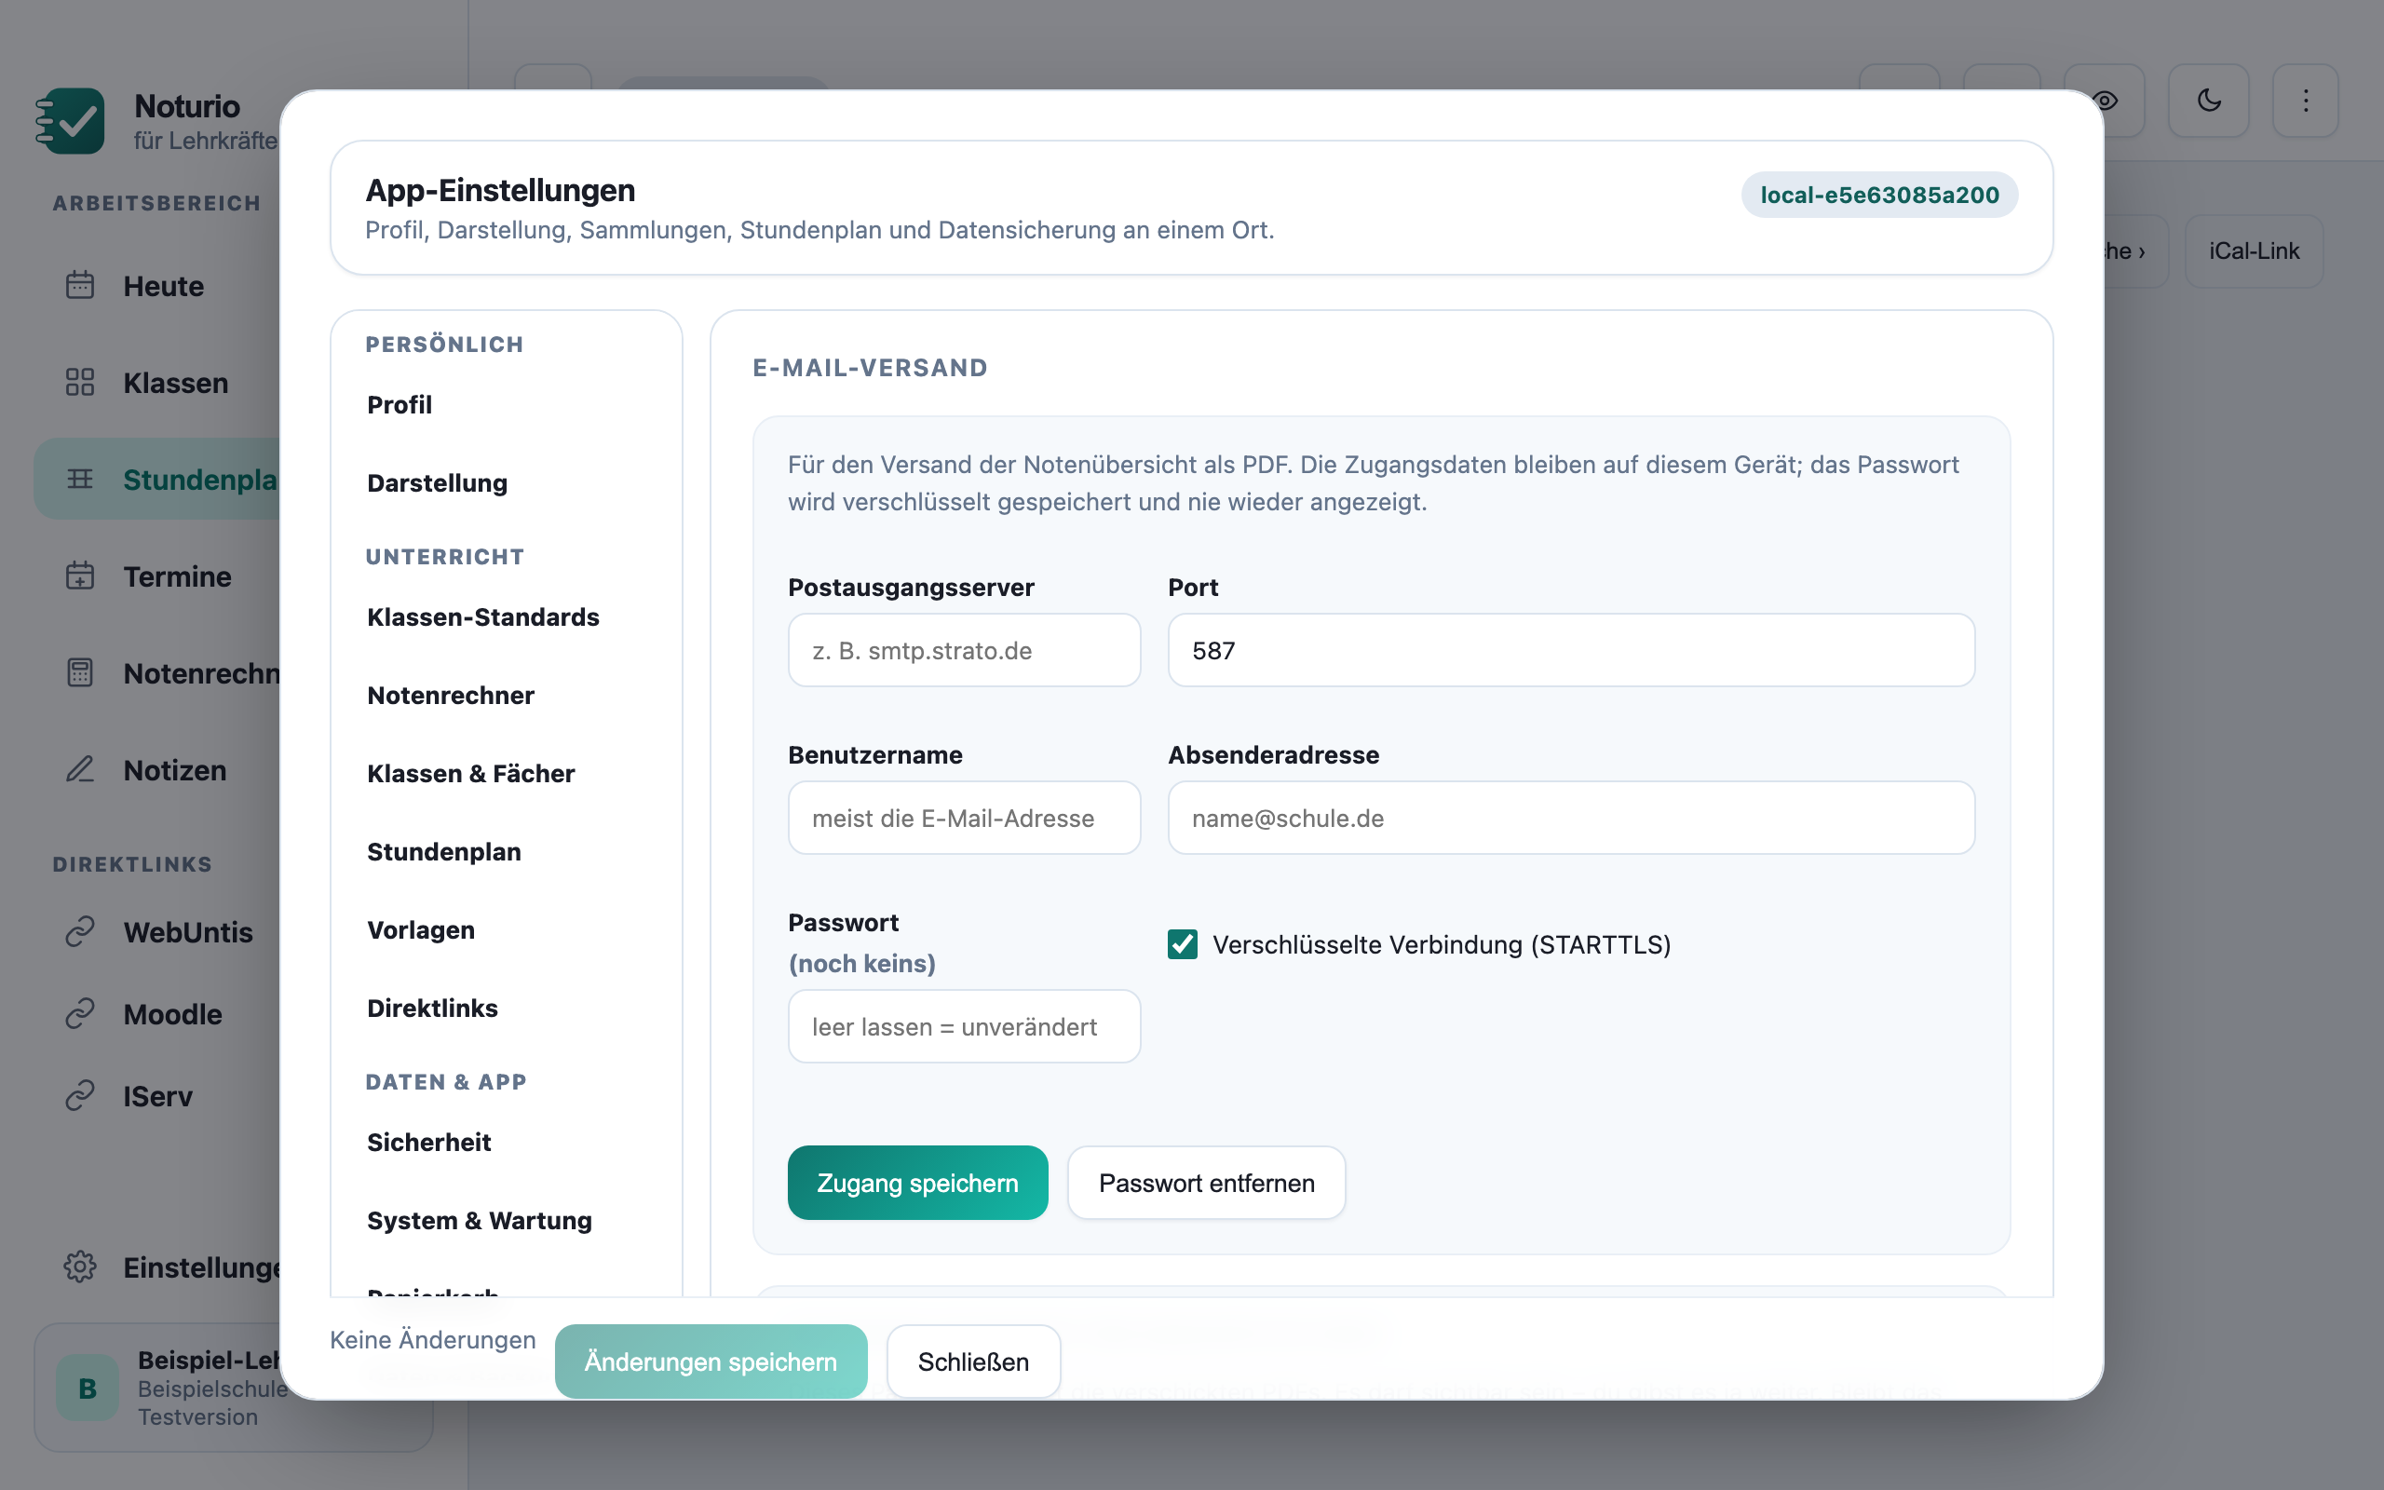Click the Absenderadresse input field

click(1571, 818)
